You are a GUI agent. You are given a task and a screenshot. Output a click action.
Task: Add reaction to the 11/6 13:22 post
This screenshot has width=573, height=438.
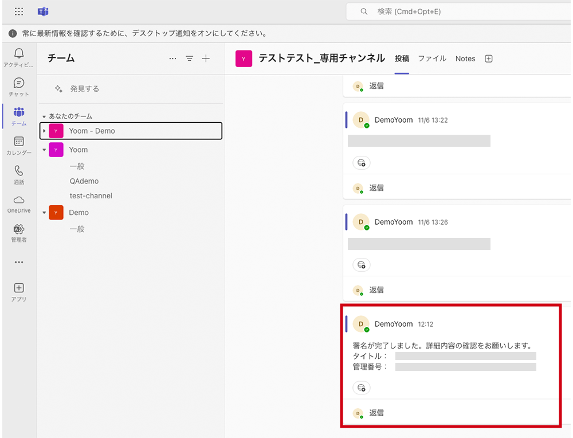click(x=362, y=163)
